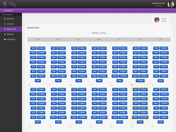The width and height of the screenshot is (176, 132).
Task: Book 11pm slot on Monday April 2
Action: (x=58, y=80)
